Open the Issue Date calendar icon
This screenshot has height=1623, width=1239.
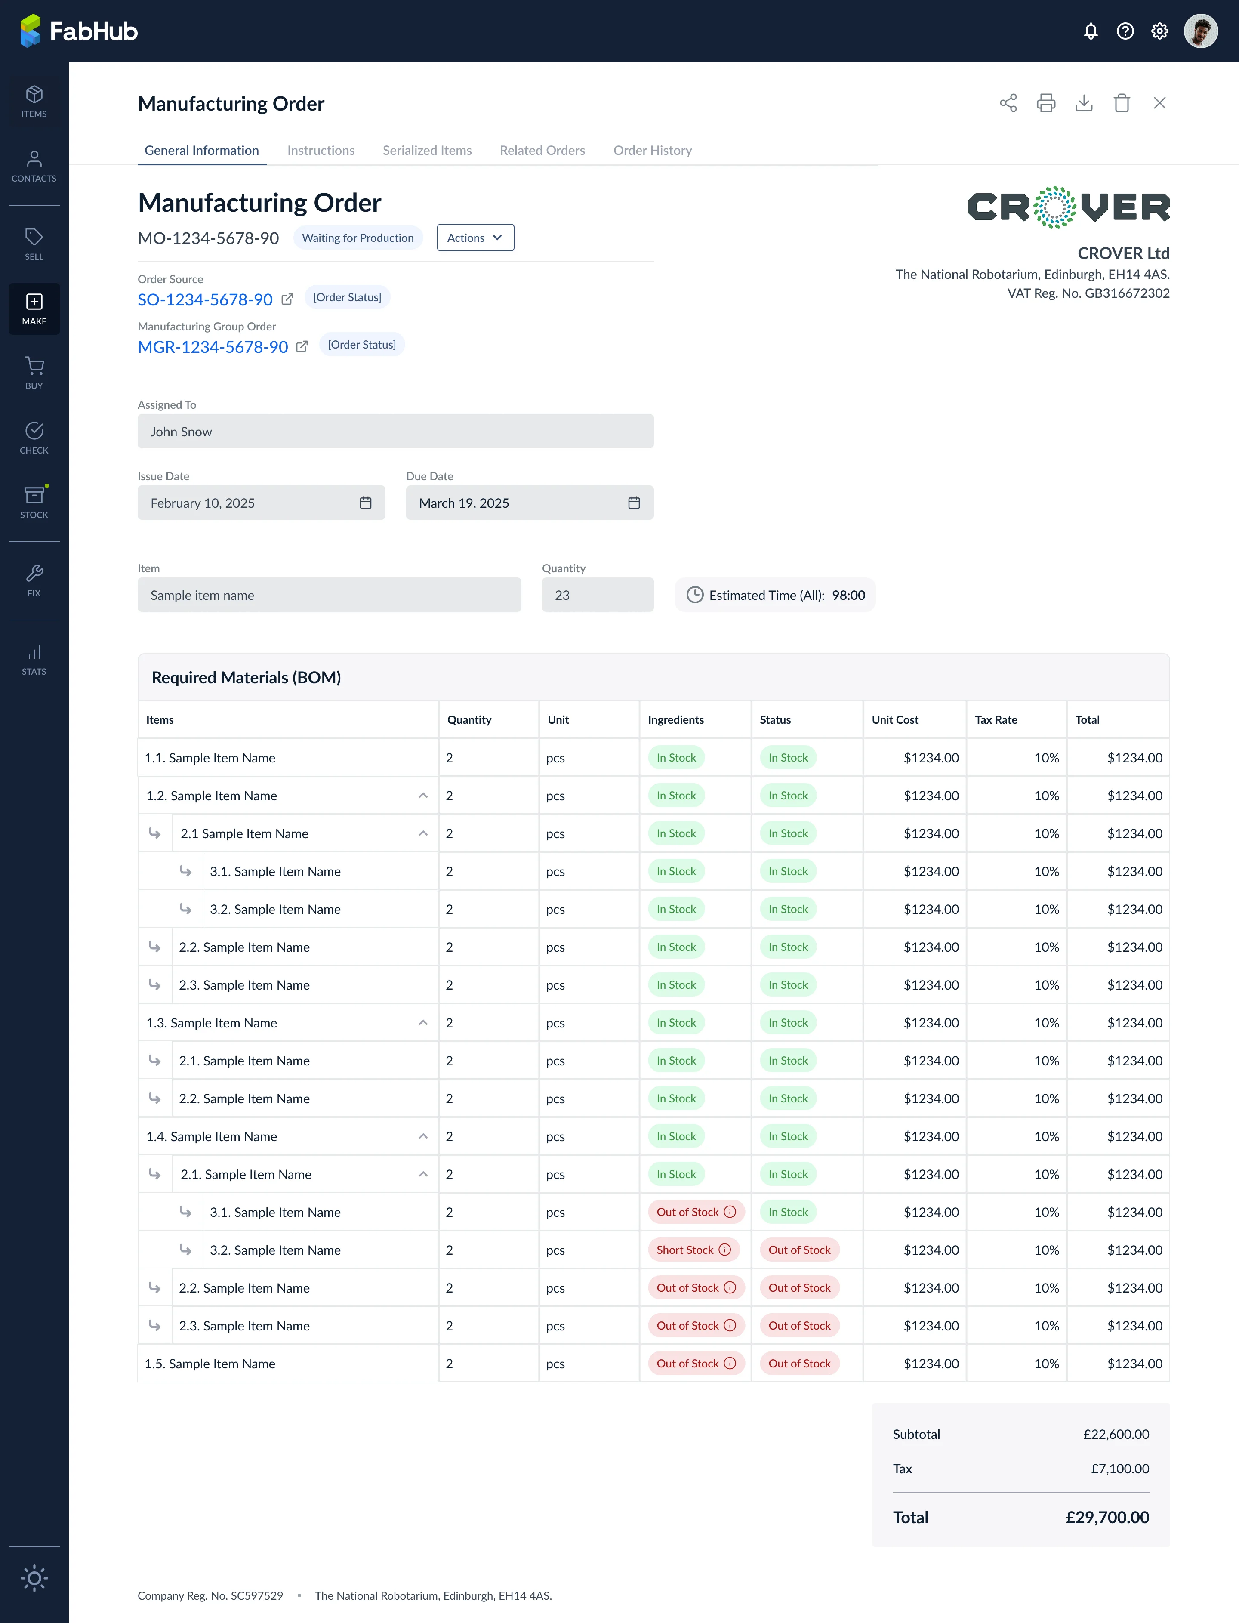[x=365, y=503]
